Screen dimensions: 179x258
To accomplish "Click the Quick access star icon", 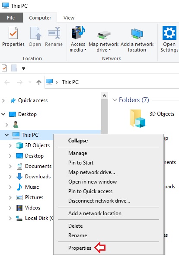I will pos(13,100).
